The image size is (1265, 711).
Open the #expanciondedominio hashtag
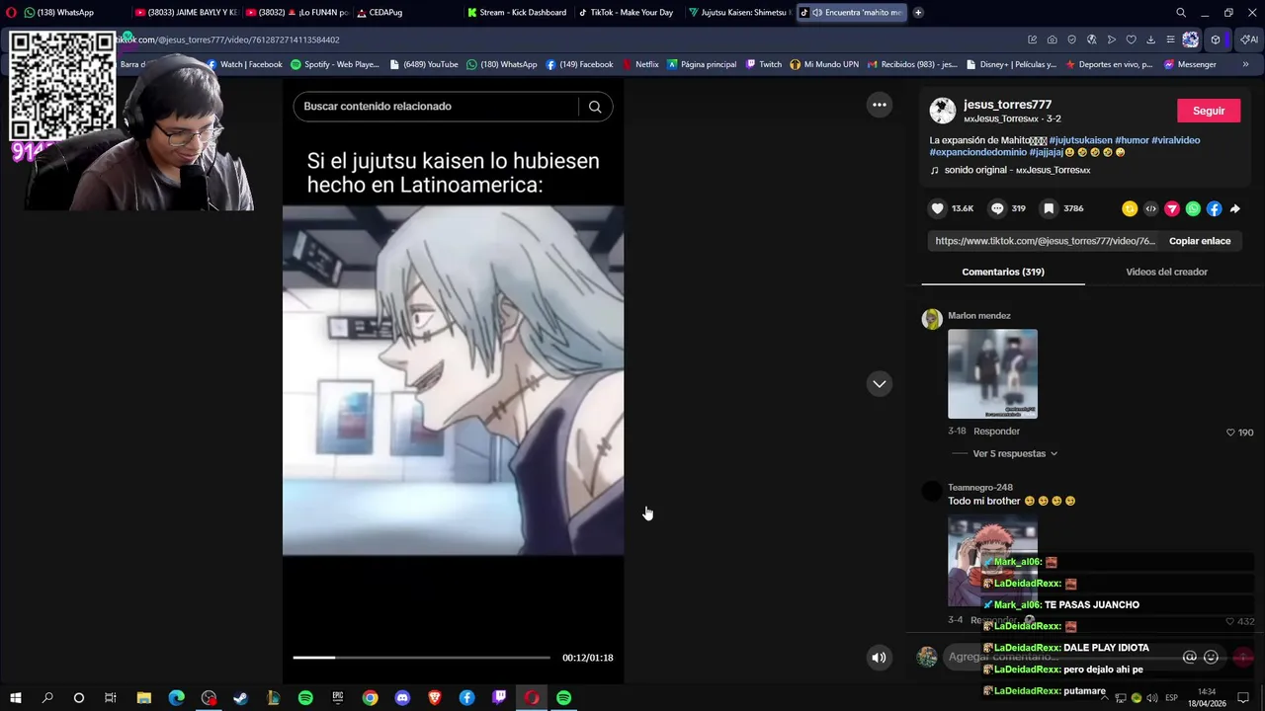(x=977, y=152)
